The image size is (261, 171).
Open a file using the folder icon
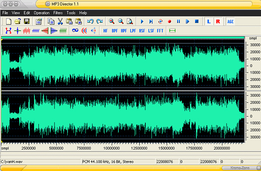tap(17, 21)
